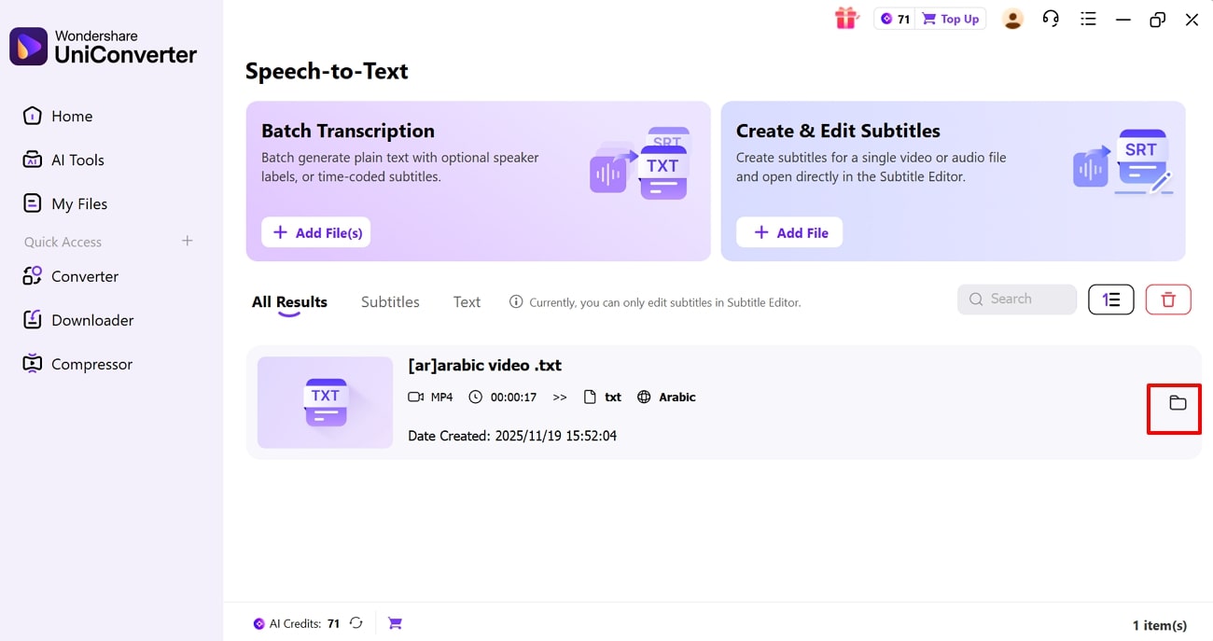Click the purple shopping cart icon
This screenshot has width=1213, height=641.
click(x=395, y=623)
